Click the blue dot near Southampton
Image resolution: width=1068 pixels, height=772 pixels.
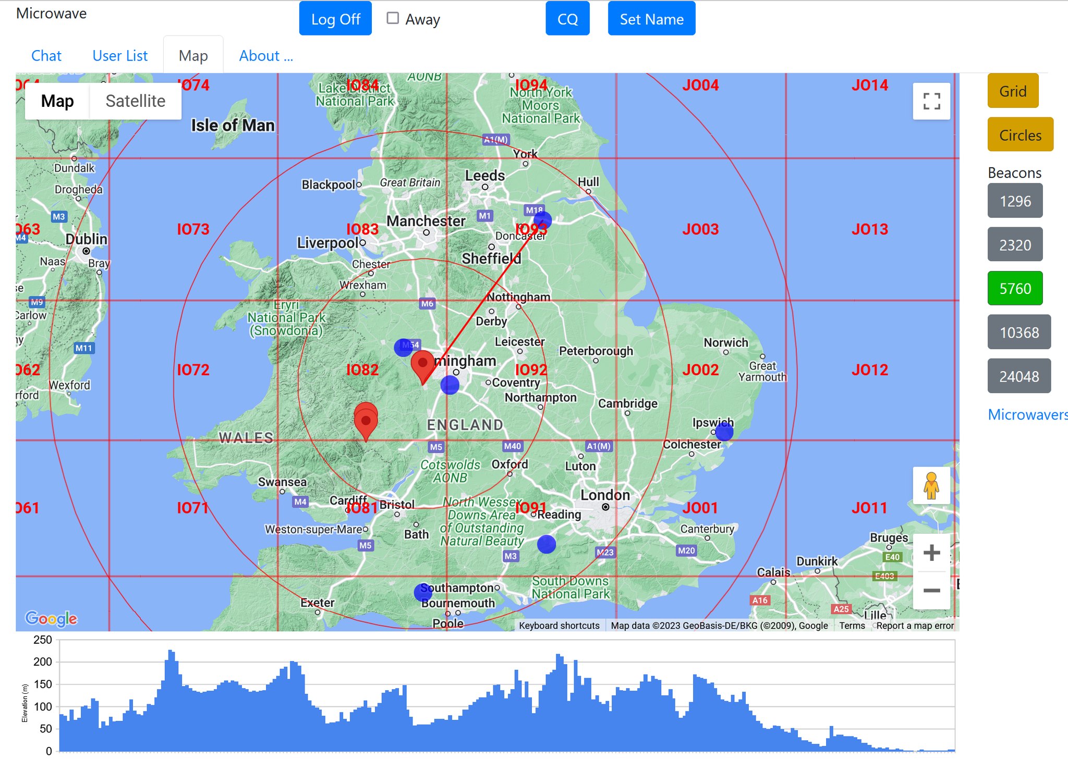point(423,593)
